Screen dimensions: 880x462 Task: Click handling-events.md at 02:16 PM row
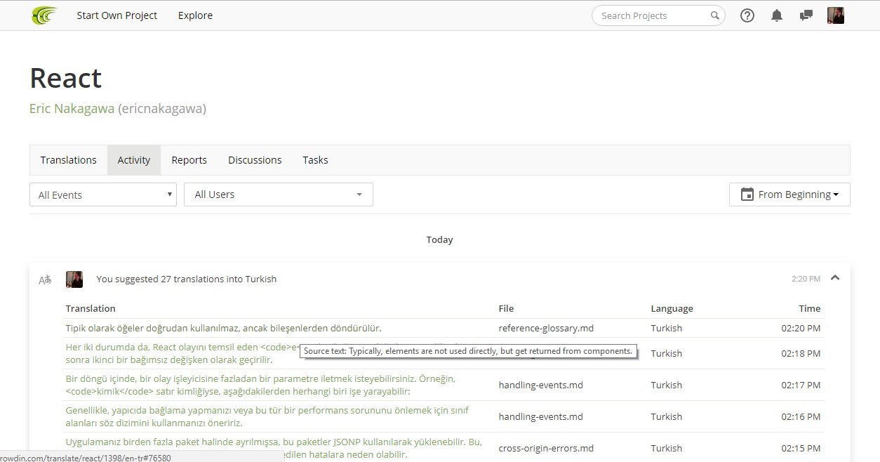[541, 416]
